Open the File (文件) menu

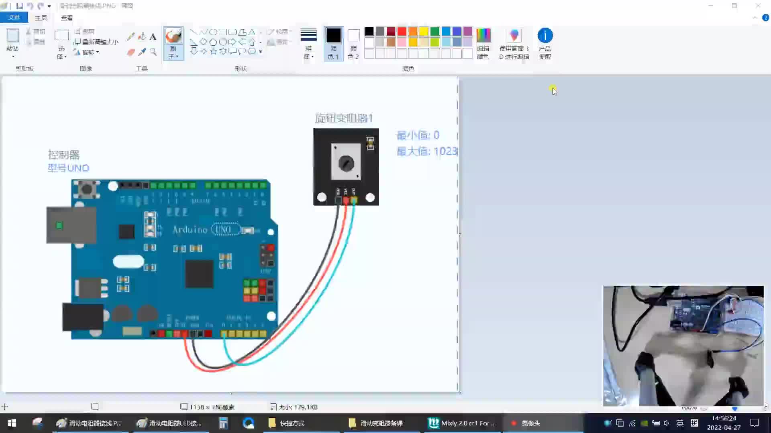tap(14, 18)
